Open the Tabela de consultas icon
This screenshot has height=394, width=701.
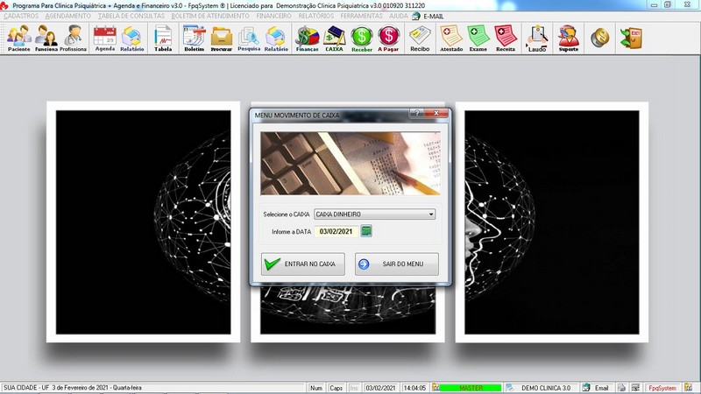click(x=163, y=39)
